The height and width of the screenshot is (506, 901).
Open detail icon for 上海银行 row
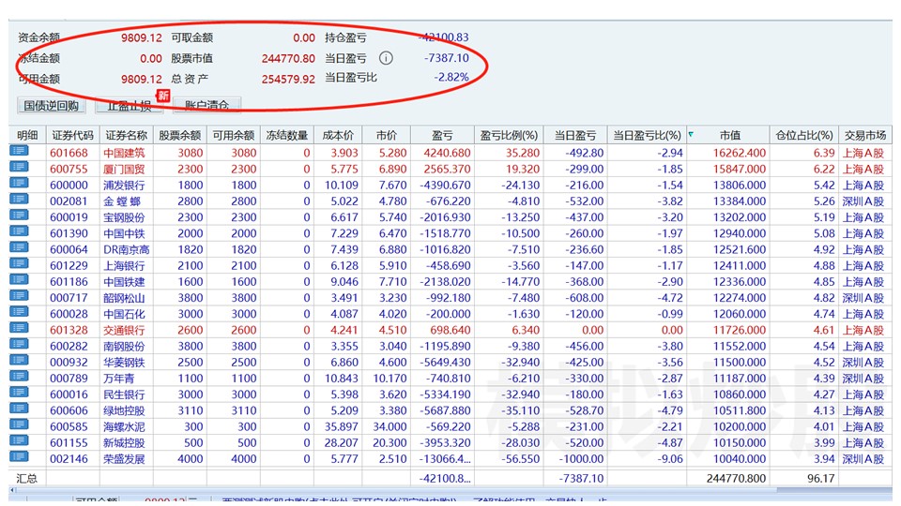point(19,263)
